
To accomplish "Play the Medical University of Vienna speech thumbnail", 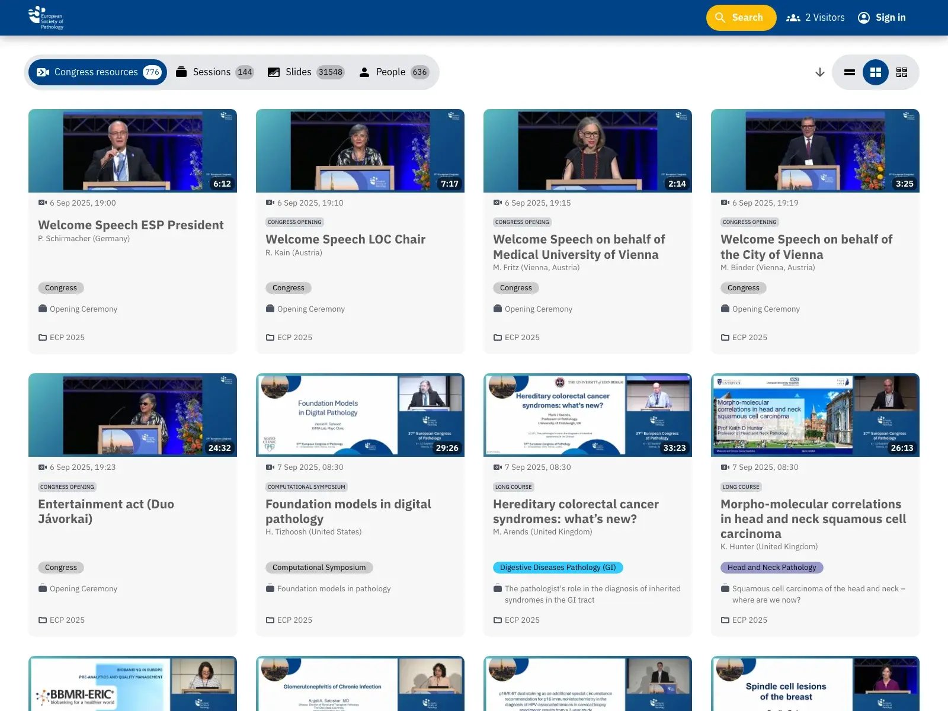I will (x=588, y=150).
